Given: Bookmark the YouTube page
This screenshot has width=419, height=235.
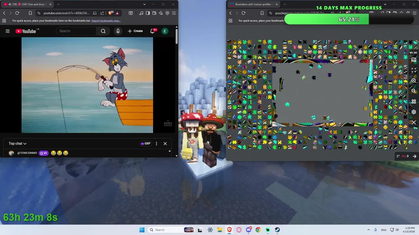Looking at the screenshot, I should [x=30, y=13].
